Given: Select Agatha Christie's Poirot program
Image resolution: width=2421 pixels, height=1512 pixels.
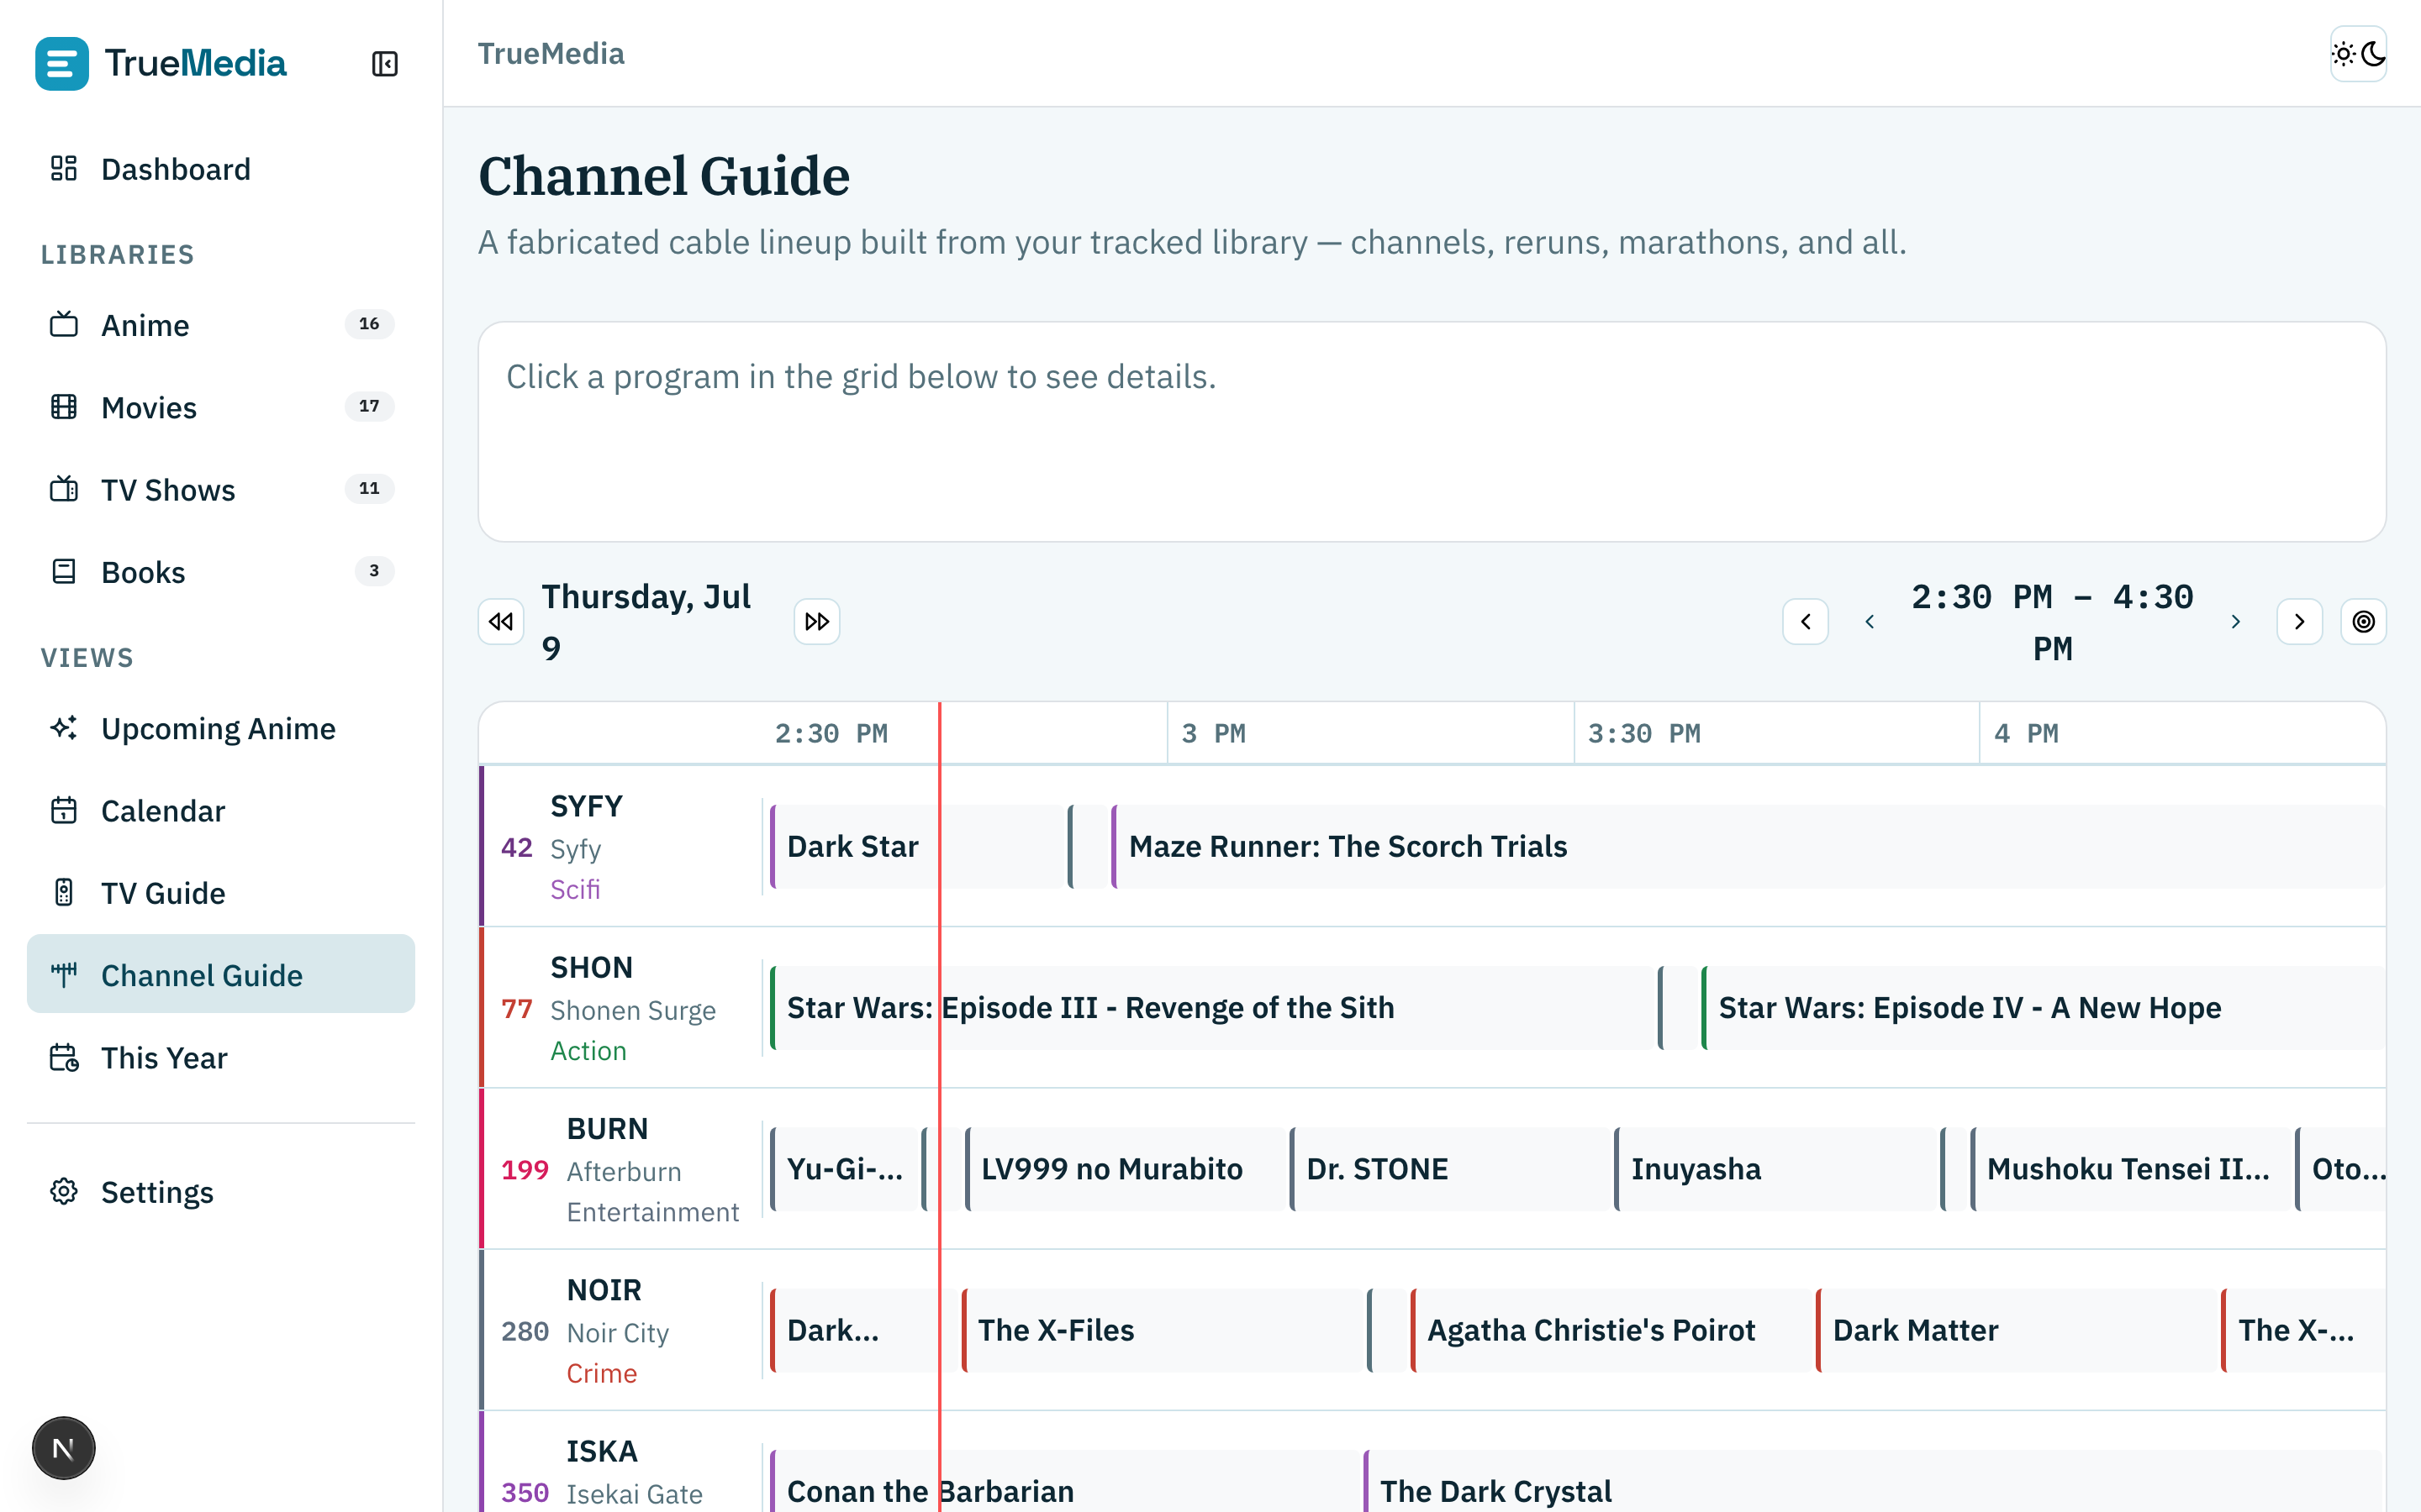Looking at the screenshot, I should (x=1610, y=1330).
